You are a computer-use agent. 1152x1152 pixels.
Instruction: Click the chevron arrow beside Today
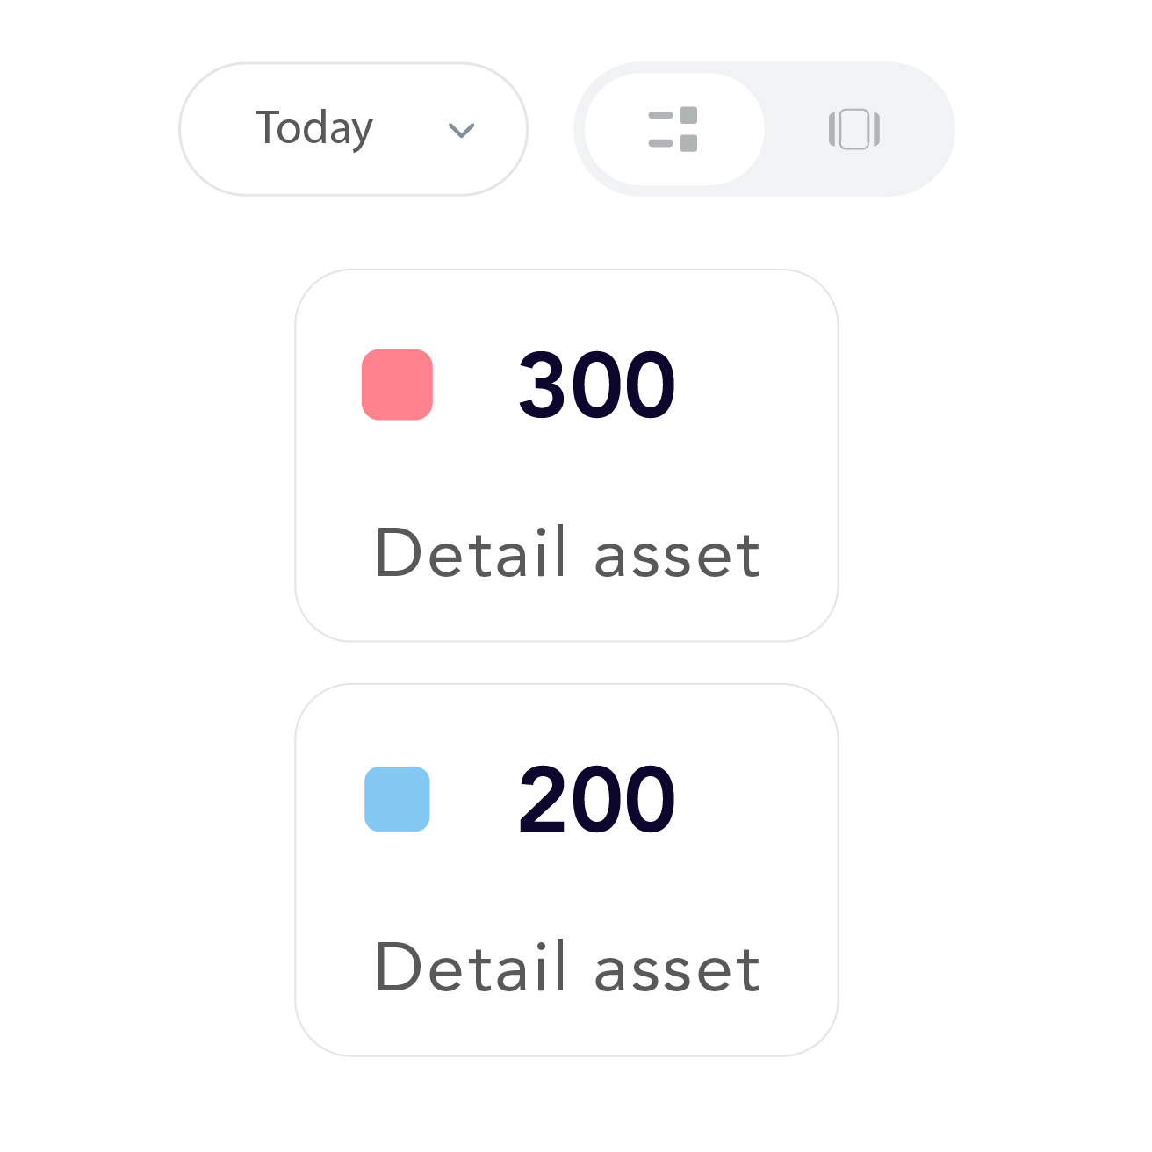click(x=461, y=131)
